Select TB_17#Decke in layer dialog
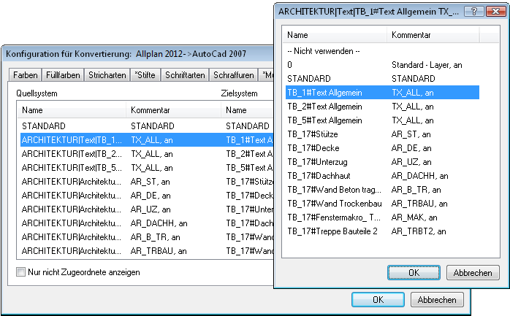510x316 pixels. (383, 148)
